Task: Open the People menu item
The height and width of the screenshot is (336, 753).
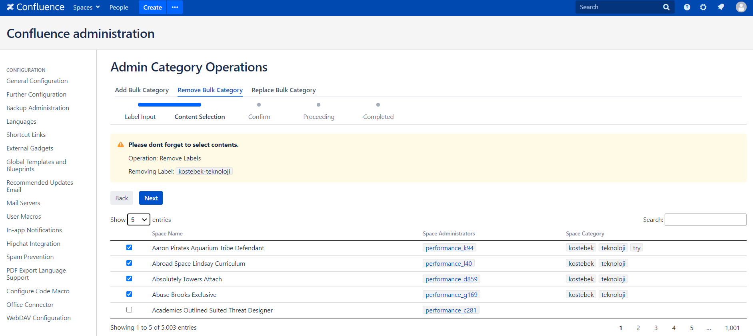Action: 119,7
